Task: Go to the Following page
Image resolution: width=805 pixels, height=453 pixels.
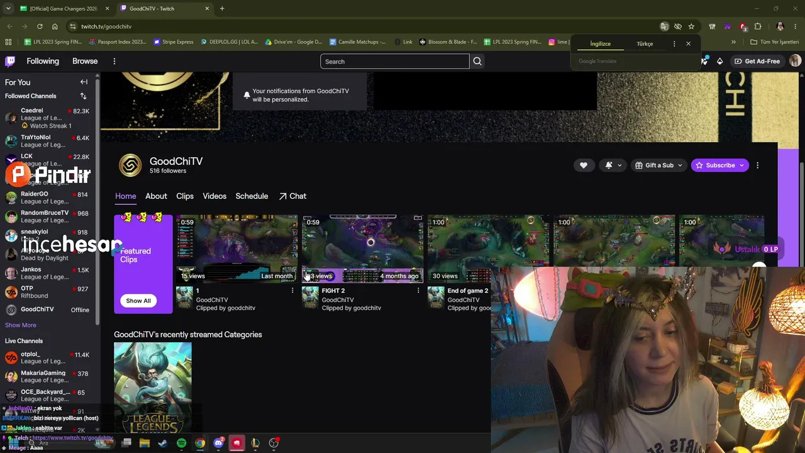Action: click(43, 61)
